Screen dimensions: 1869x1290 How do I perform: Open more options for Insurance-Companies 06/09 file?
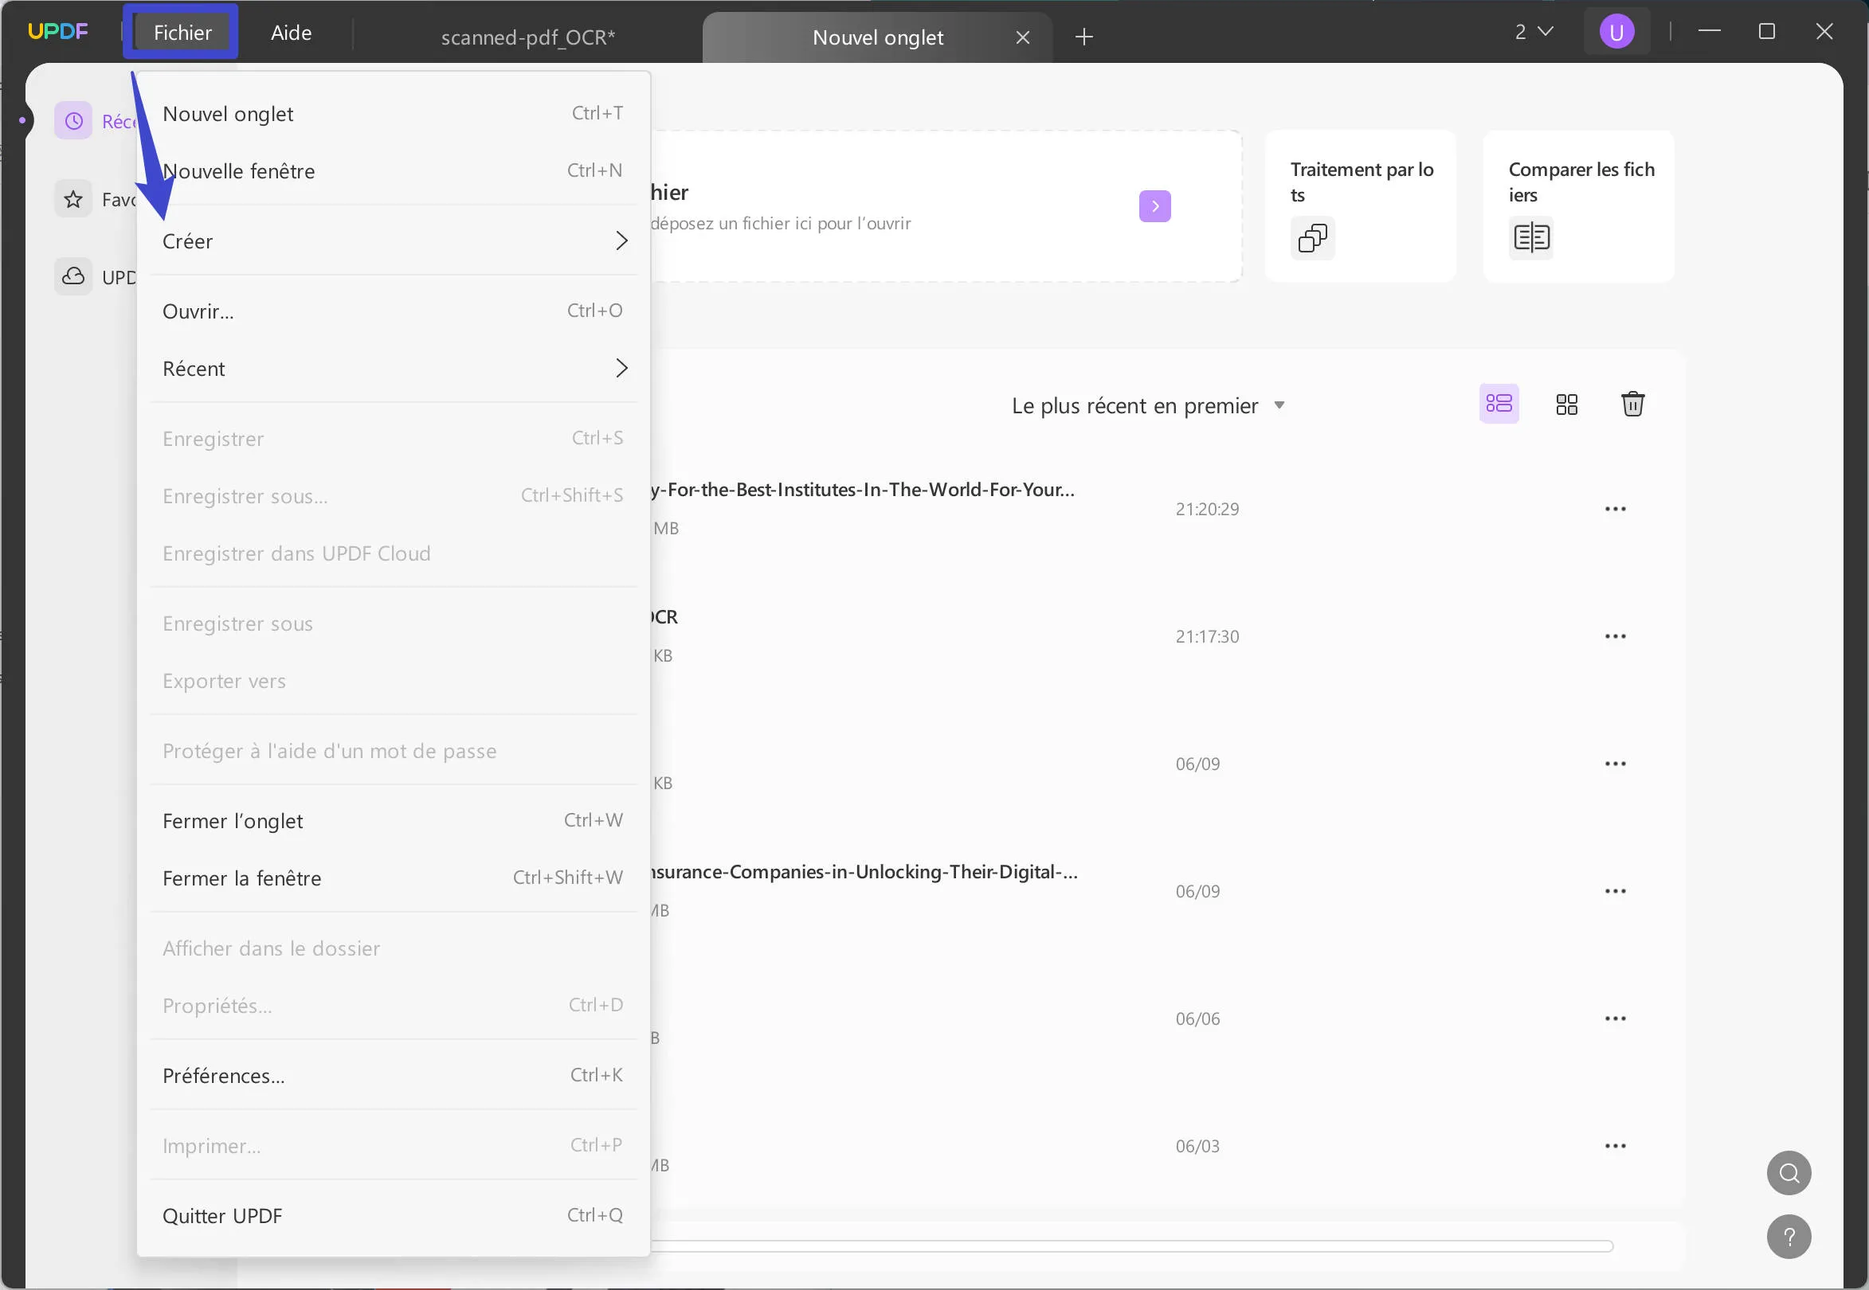(x=1615, y=892)
